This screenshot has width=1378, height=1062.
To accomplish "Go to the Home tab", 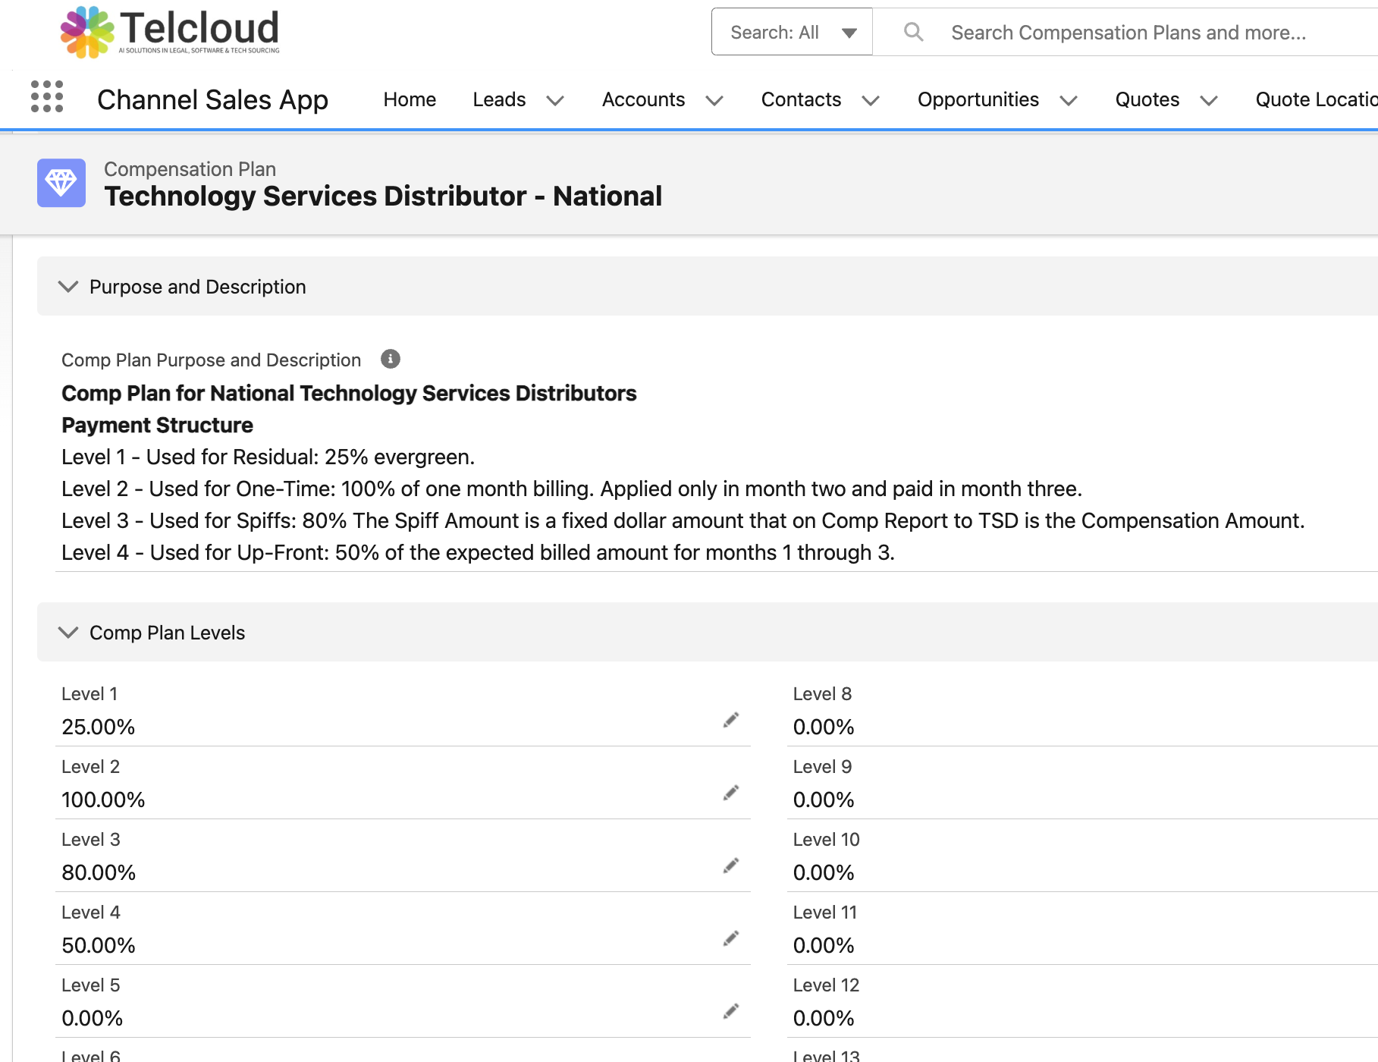I will click(x=410, y=99).
